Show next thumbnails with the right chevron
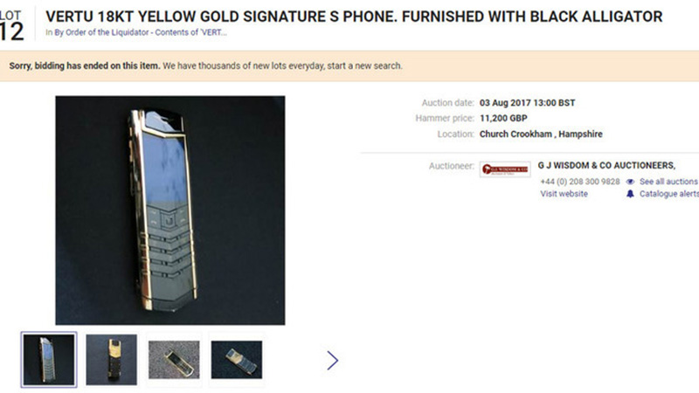 pyautogui.click(x=332, y=360)
